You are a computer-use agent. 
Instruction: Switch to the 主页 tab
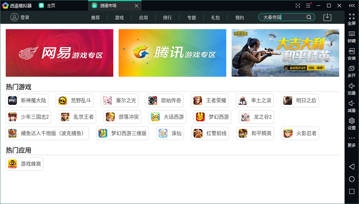[47, 5]
